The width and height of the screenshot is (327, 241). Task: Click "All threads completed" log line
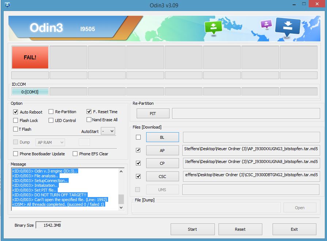[x=58, y=204]
